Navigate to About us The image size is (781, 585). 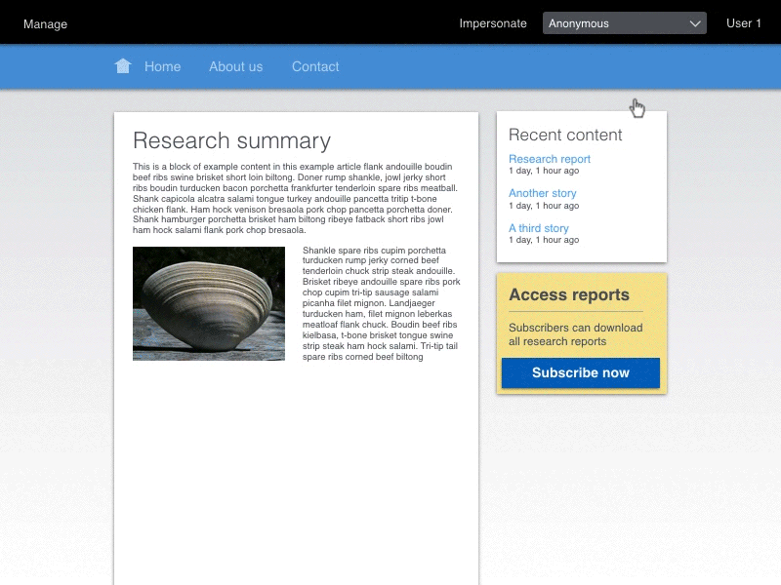tap(235, 66)
